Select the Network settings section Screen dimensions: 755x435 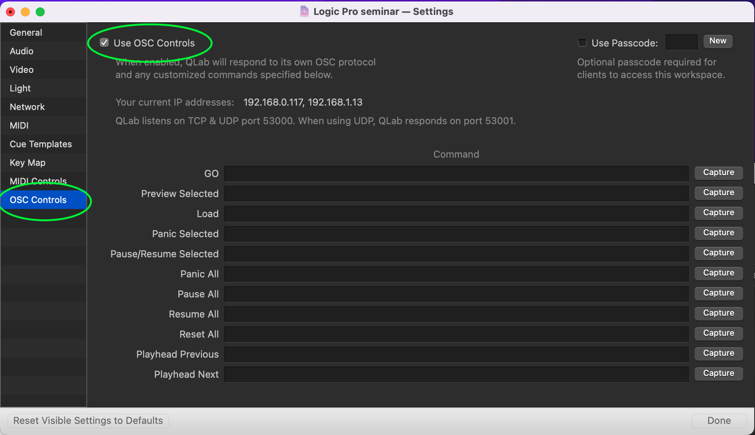point(27,107)
